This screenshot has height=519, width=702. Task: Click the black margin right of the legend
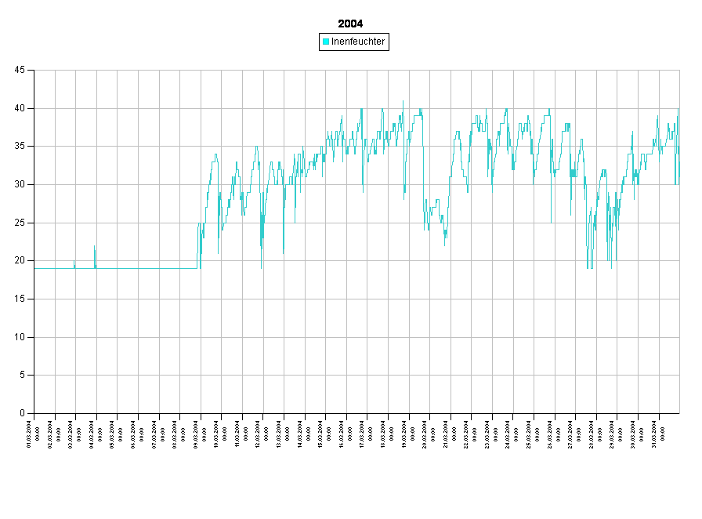(x=548, y=42)
